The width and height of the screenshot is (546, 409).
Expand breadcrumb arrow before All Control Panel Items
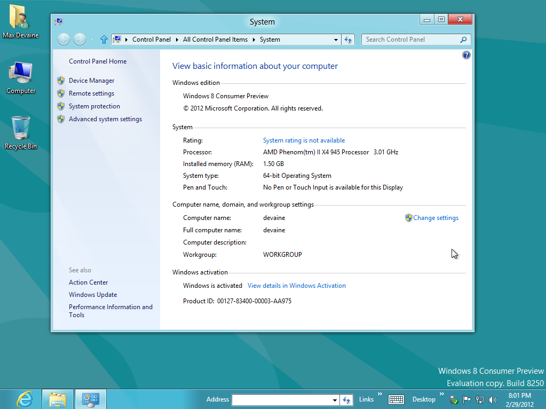tap(177, 40)
